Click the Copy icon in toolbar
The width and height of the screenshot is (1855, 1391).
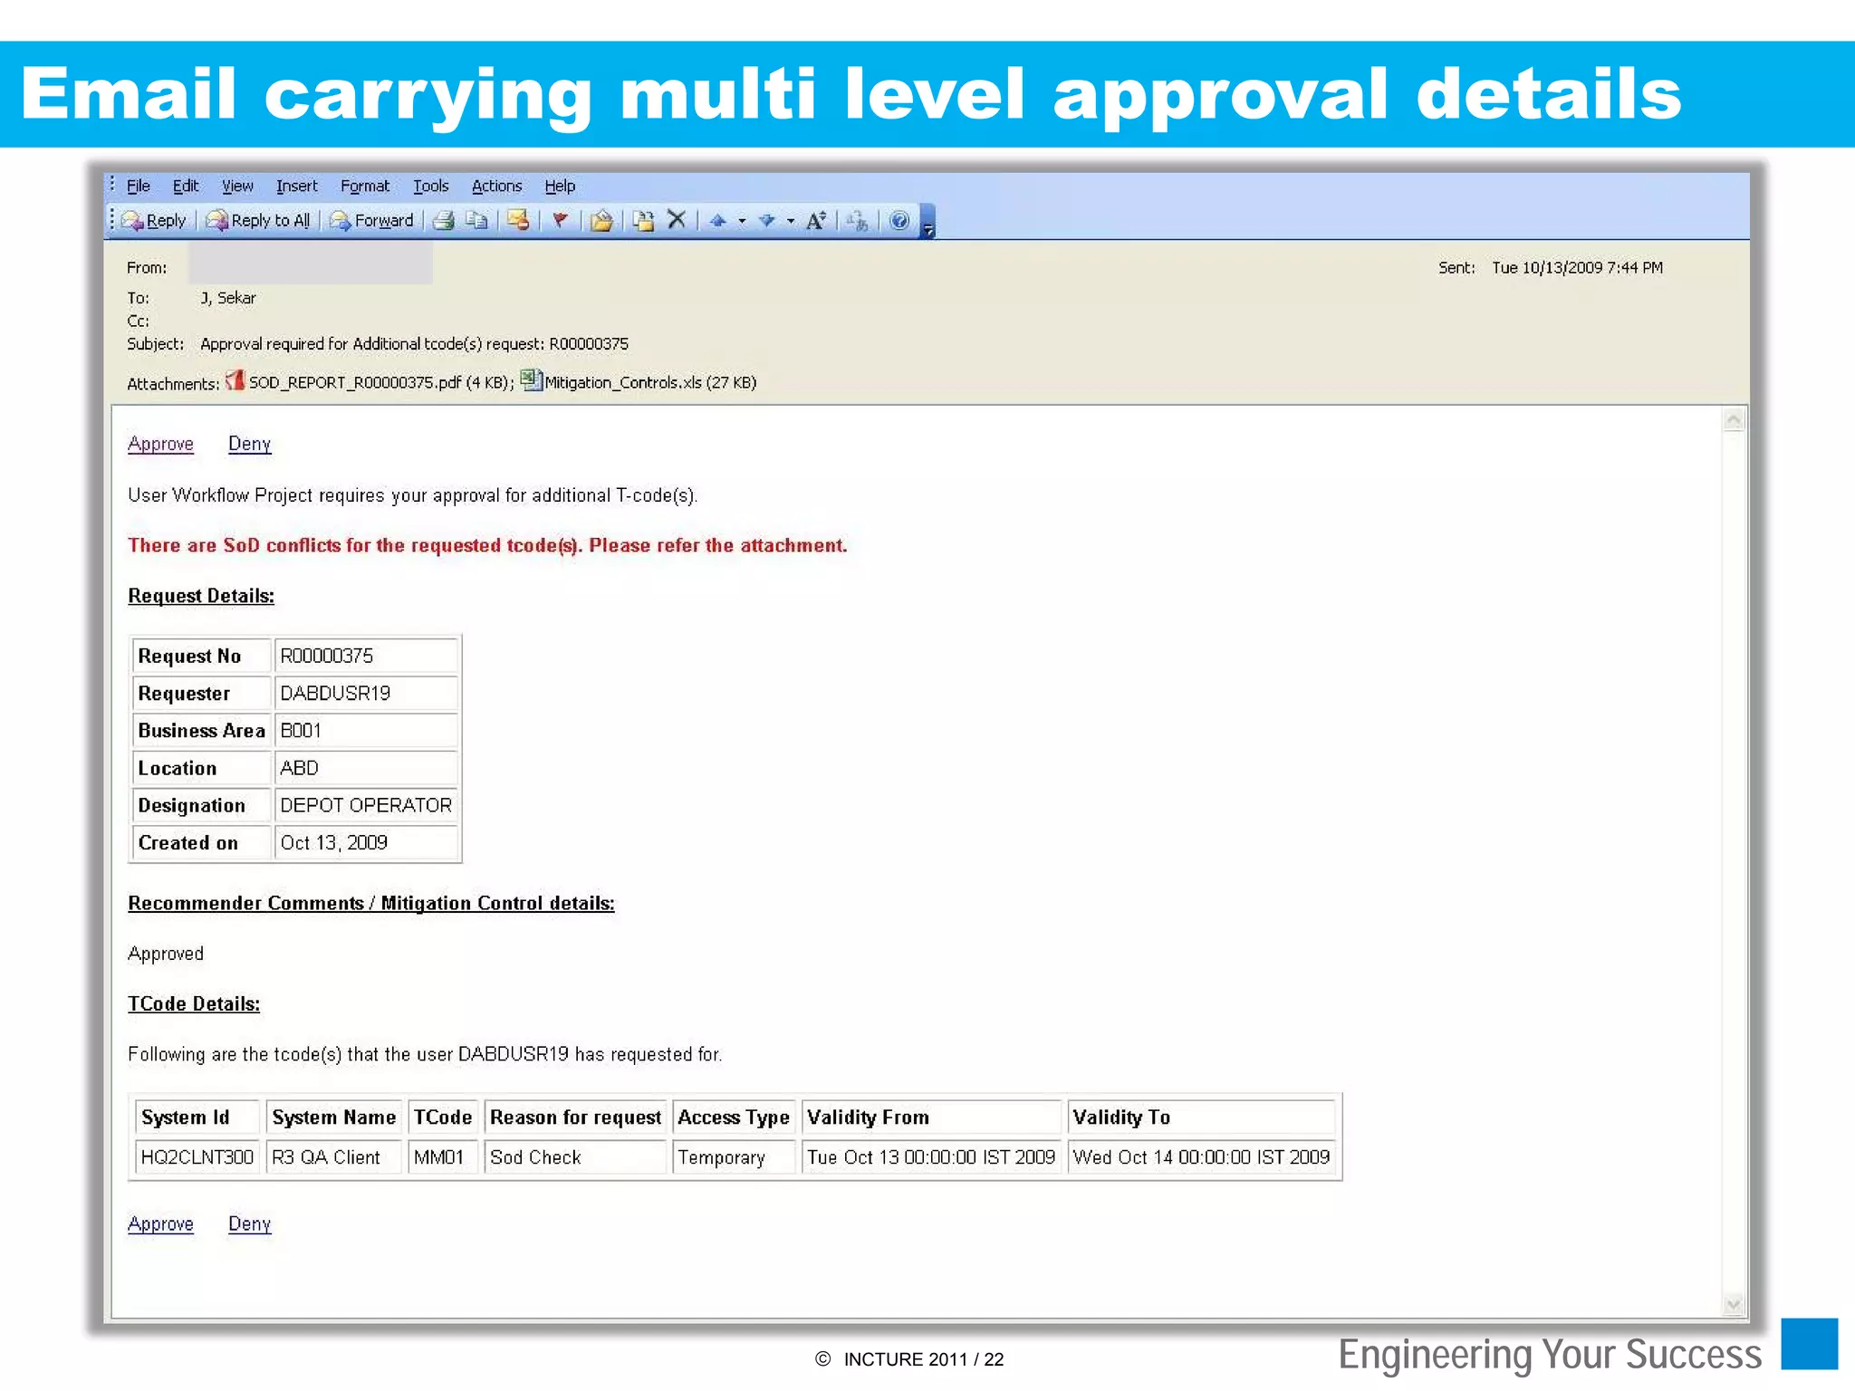pyautogui.click(x=476, y=220)
